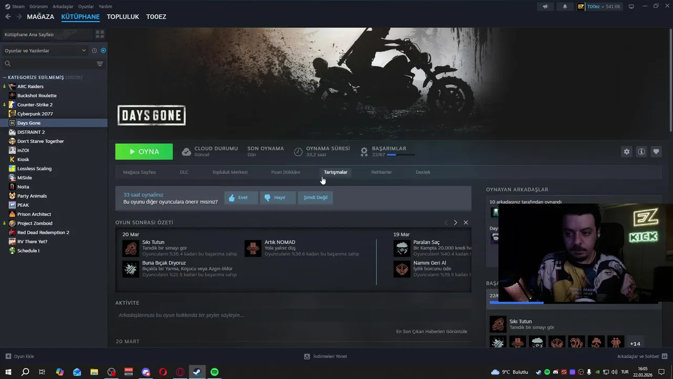
Task: Go to MAĞAZA tab
Action: (40, 17)
